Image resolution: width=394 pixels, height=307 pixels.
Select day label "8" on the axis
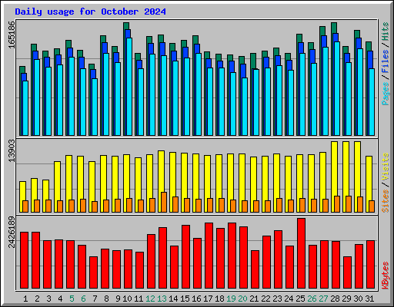(x=106, y=299)
